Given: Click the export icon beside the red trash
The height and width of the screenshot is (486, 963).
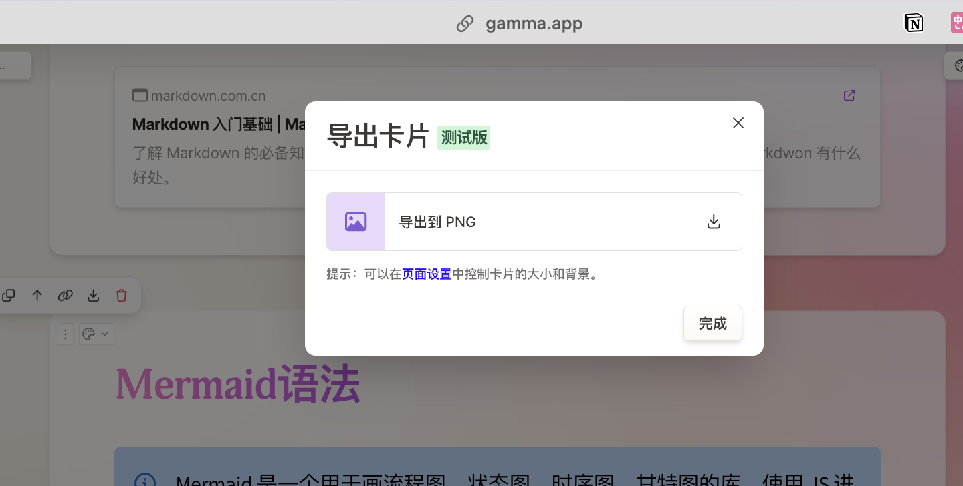Looking at the screenshot, I should tap(94, 296).
